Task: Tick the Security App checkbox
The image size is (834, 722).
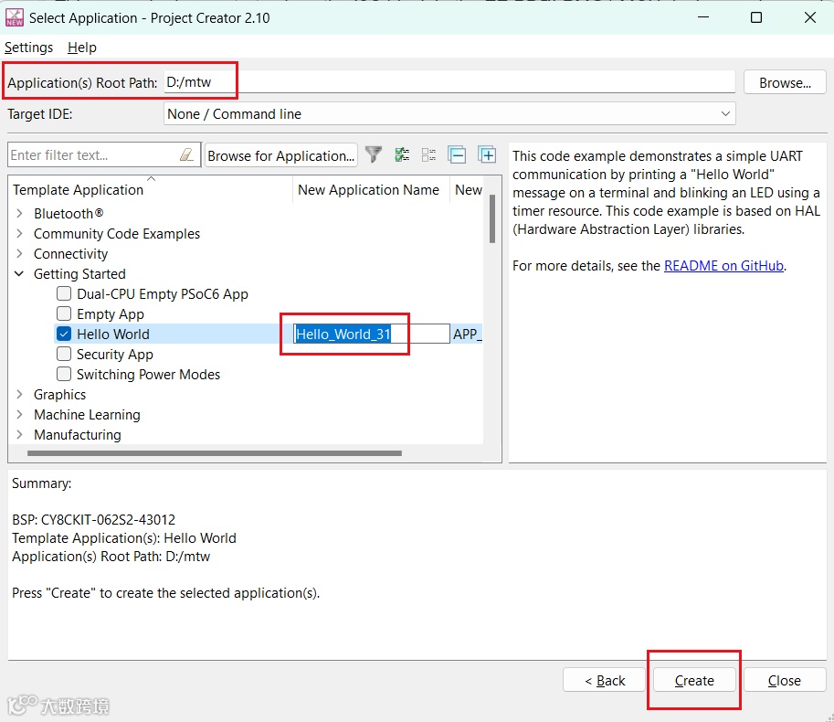Action: pos(64,354)
